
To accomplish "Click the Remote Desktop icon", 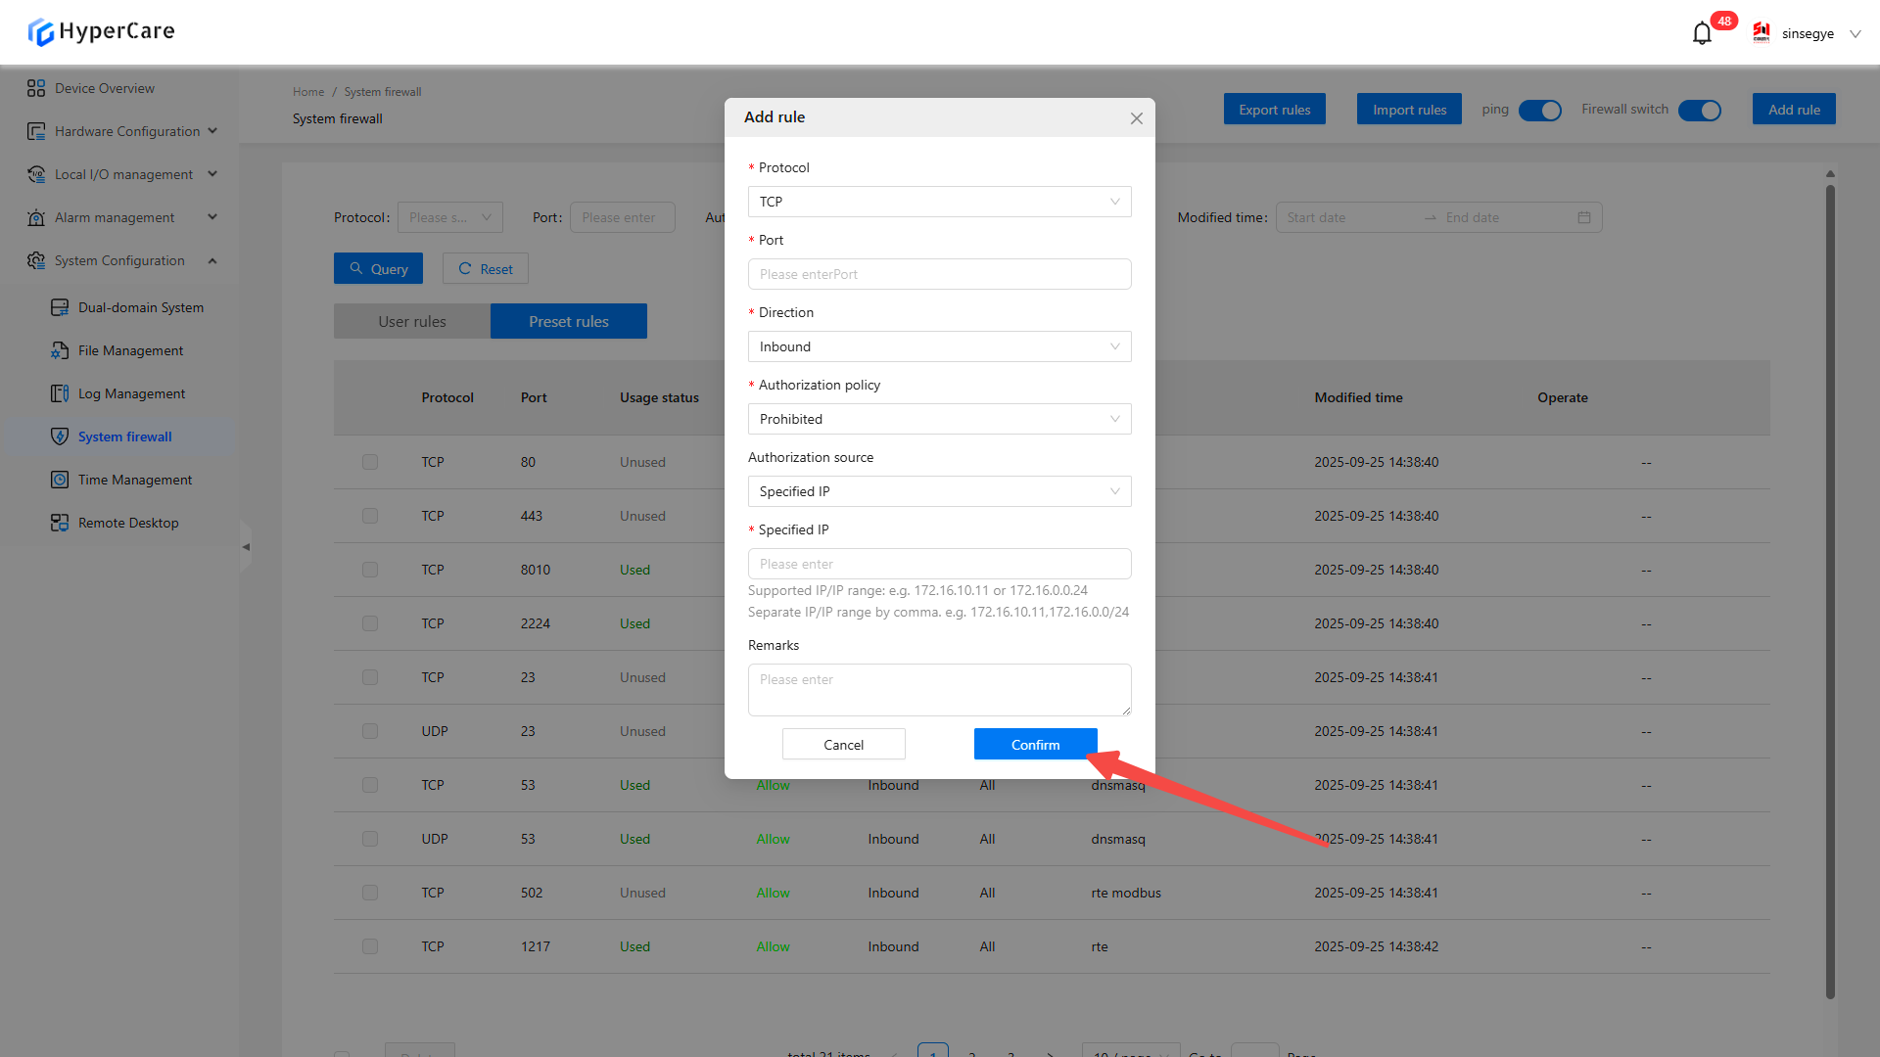I will (x=60, y=523).
